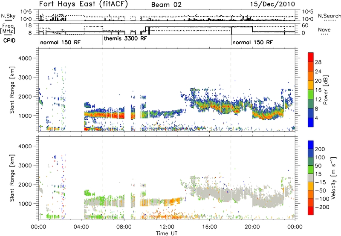Click the '16:00' time axis tick label

209,227
